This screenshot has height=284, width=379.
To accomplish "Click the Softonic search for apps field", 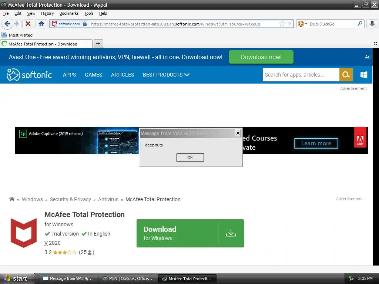I will click(x=301, y=75).
